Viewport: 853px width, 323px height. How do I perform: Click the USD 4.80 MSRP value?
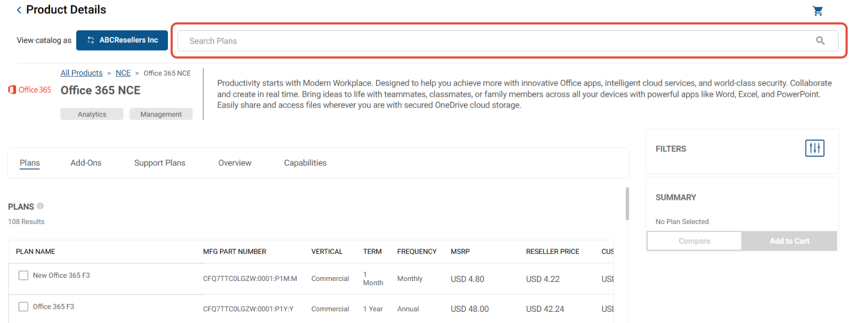coord(468,279)
